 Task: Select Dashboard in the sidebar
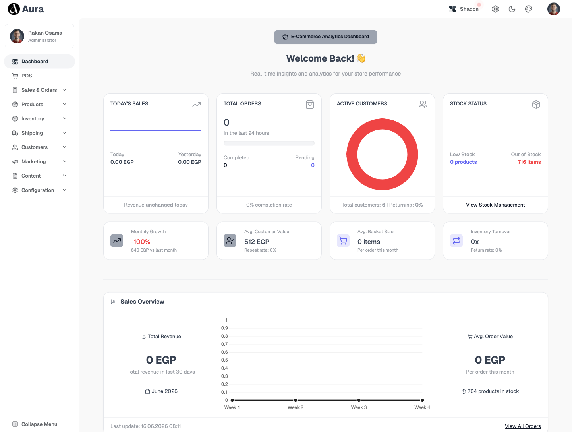[39, 62]
